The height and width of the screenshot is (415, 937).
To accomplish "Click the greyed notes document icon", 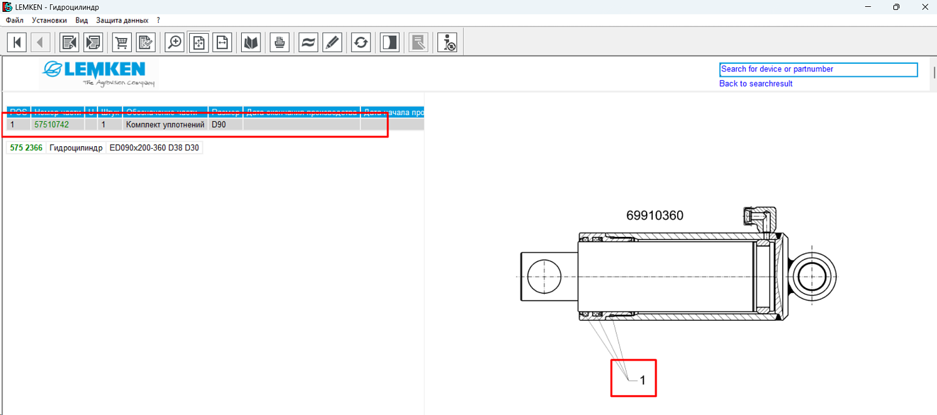I will pos(419,42).
